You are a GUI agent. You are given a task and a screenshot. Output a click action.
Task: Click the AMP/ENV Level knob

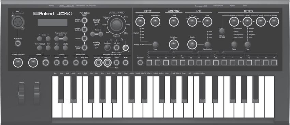coord(174,22)
